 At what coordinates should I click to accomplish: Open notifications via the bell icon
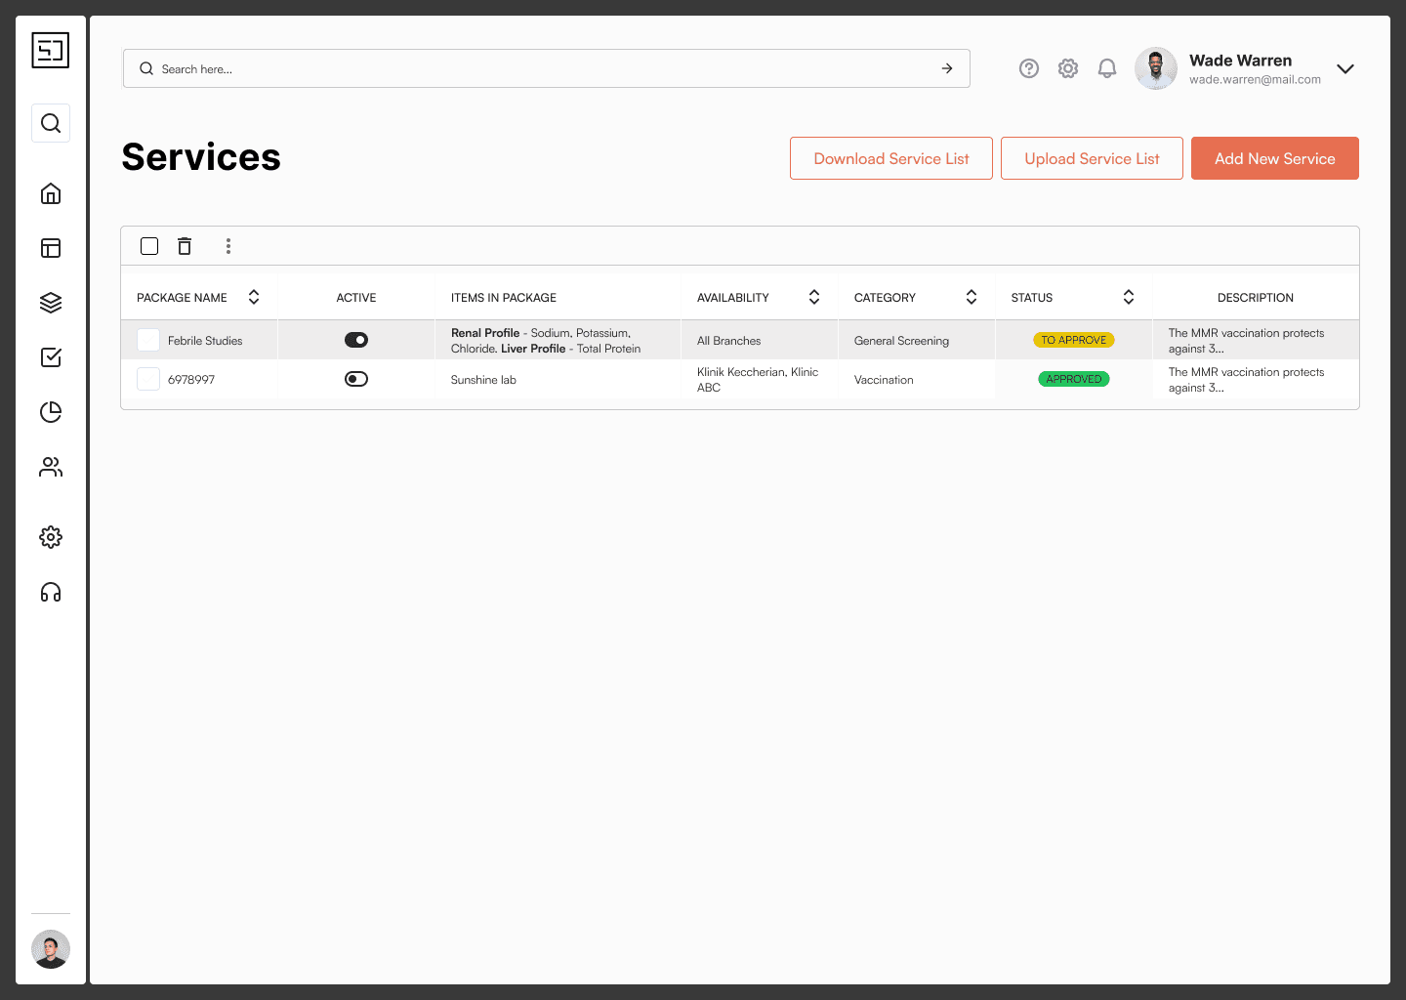[x=1106, y=68]
